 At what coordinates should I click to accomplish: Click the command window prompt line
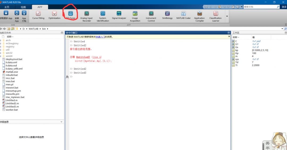click(149, 77)
